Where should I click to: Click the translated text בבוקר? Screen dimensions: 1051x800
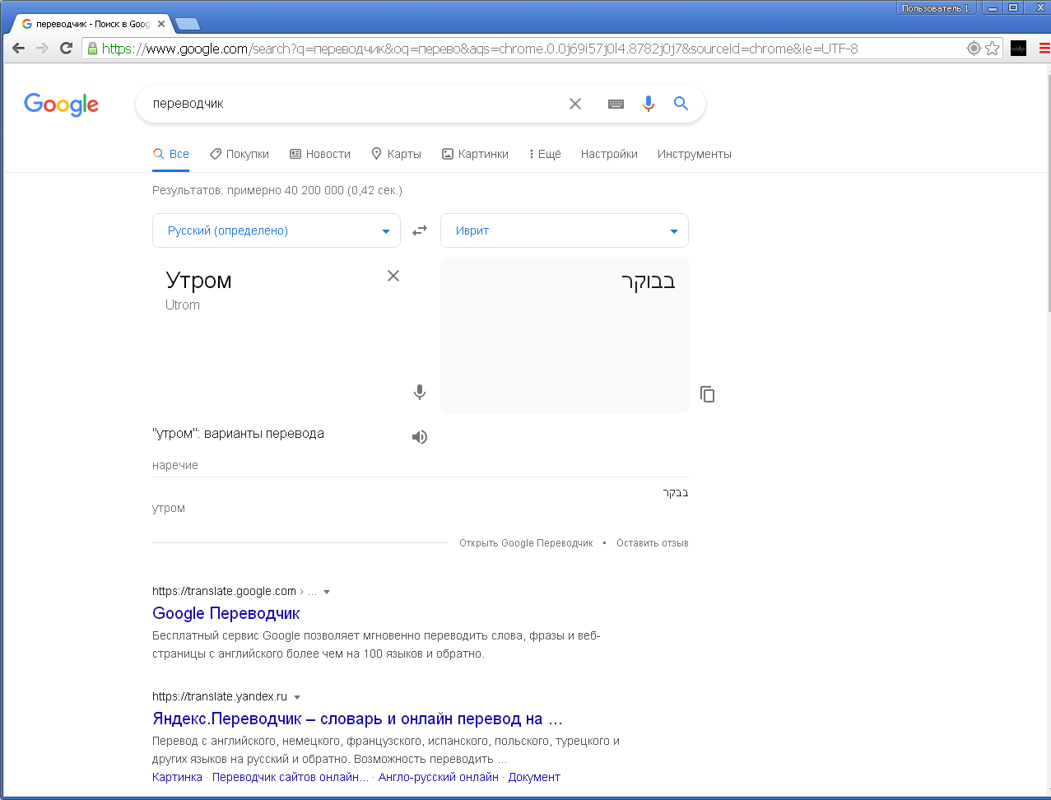(649, 281)
